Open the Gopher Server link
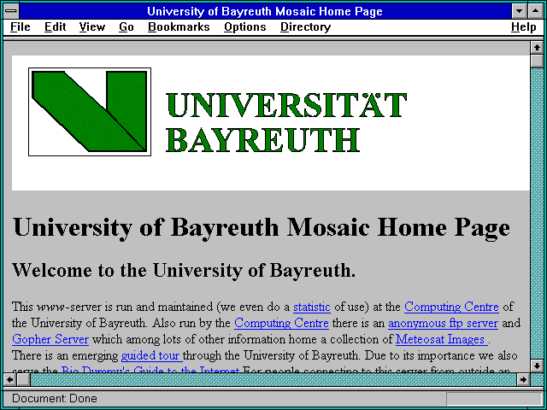Viewport: 547px width, 410px height. pyautogui.click(x=50, y=339)
